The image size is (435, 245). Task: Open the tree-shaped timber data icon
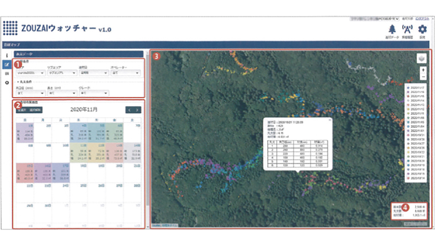[392, 30]
